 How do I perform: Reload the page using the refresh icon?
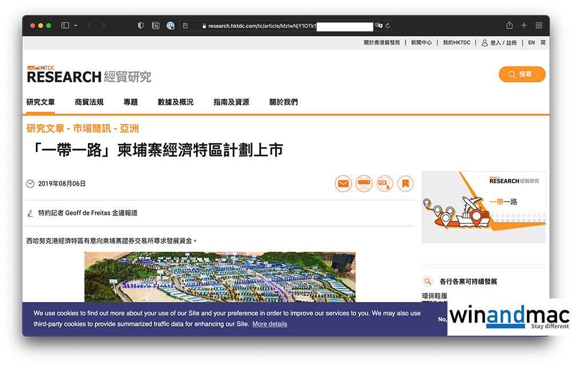pyautogui.click(x=388, y=26)
